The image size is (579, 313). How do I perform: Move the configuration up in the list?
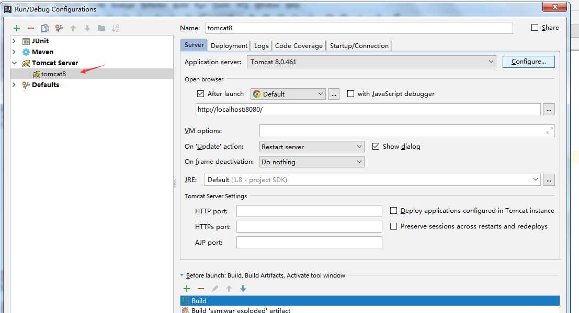(73, 28)
